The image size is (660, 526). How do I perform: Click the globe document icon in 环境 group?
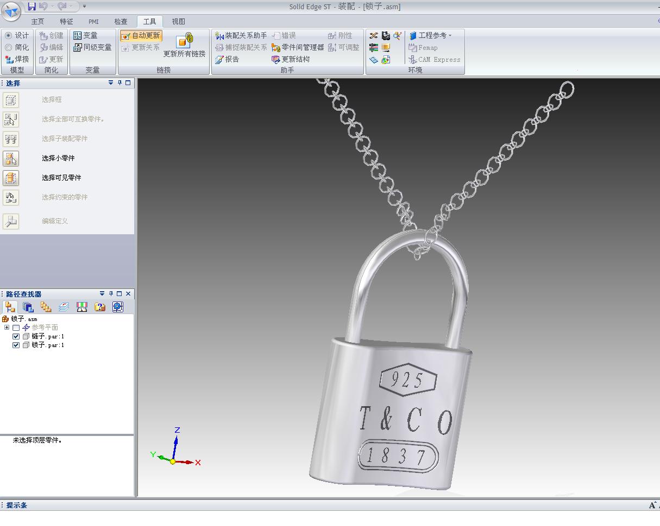pyautogui.click(x=386, y=60)
